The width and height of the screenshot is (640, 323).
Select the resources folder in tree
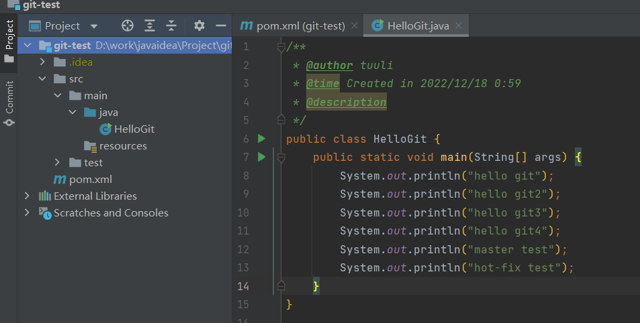point(122,146)
